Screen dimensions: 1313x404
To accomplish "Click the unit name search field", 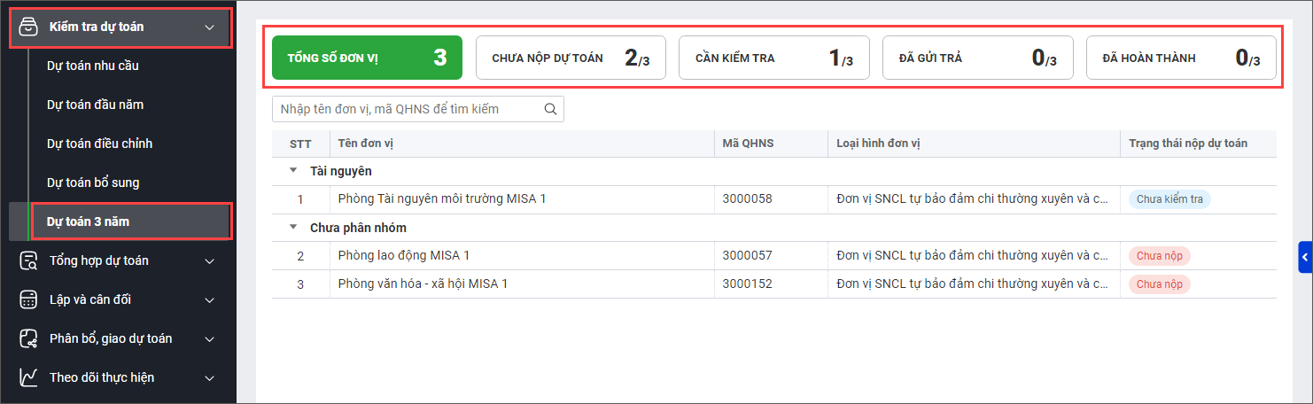I will pyautogui.click(x=408, y=109).
